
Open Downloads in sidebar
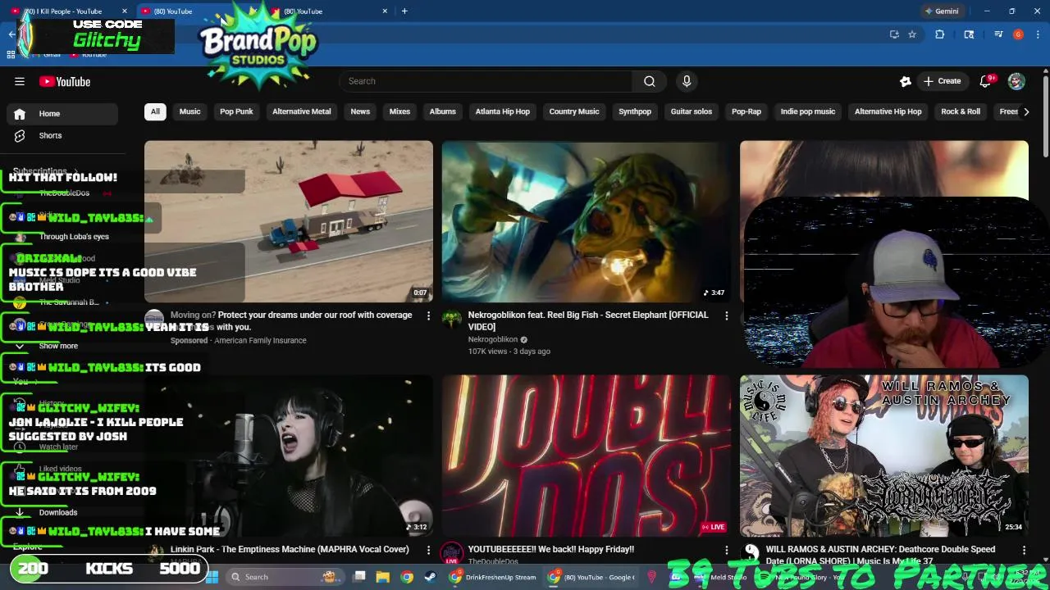coord(58,512)
